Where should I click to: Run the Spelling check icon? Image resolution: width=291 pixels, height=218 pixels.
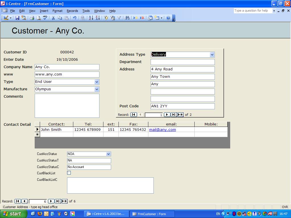[x=45, y=18]
